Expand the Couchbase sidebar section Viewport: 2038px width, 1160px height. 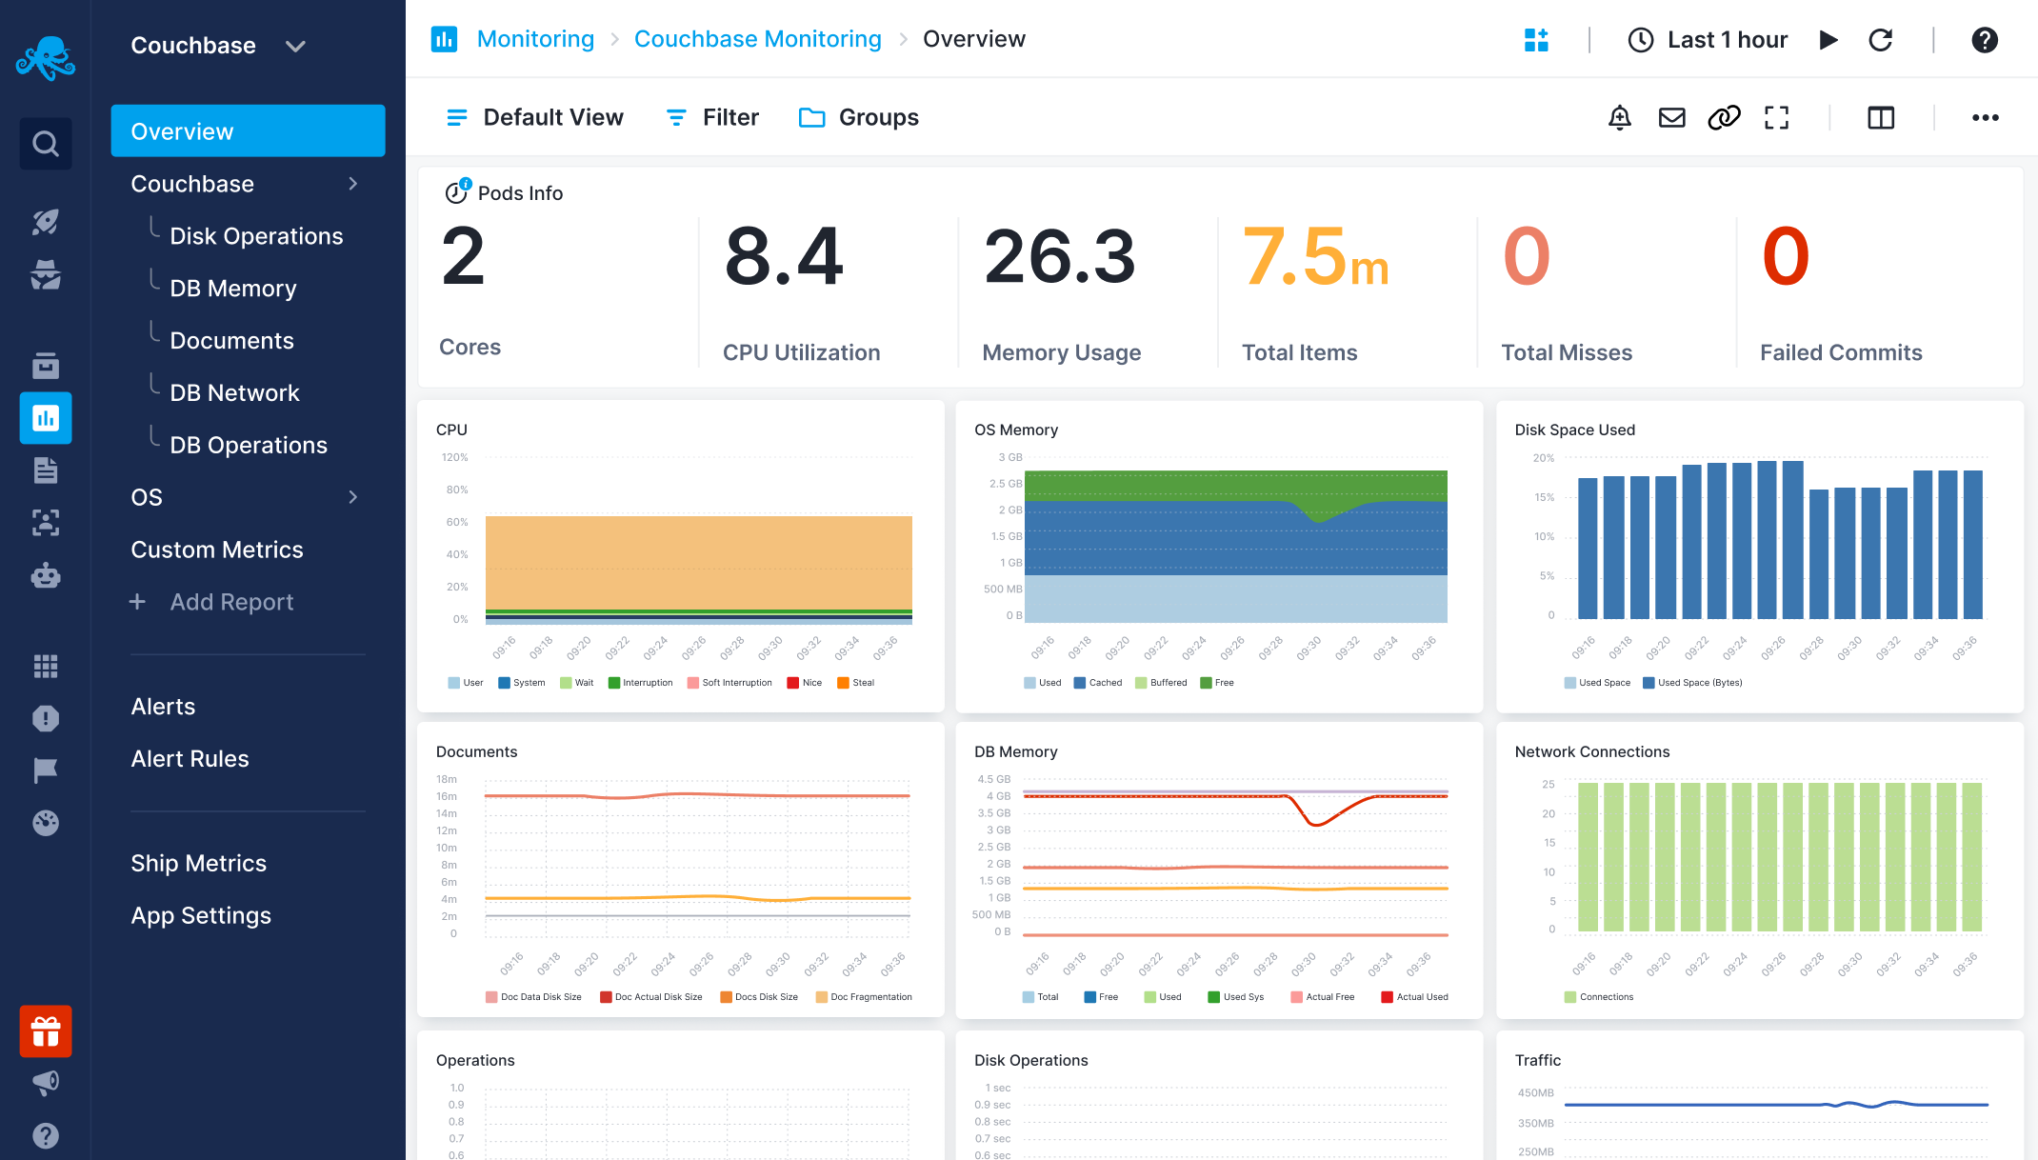pyautogui.click(x=355, y=183)
